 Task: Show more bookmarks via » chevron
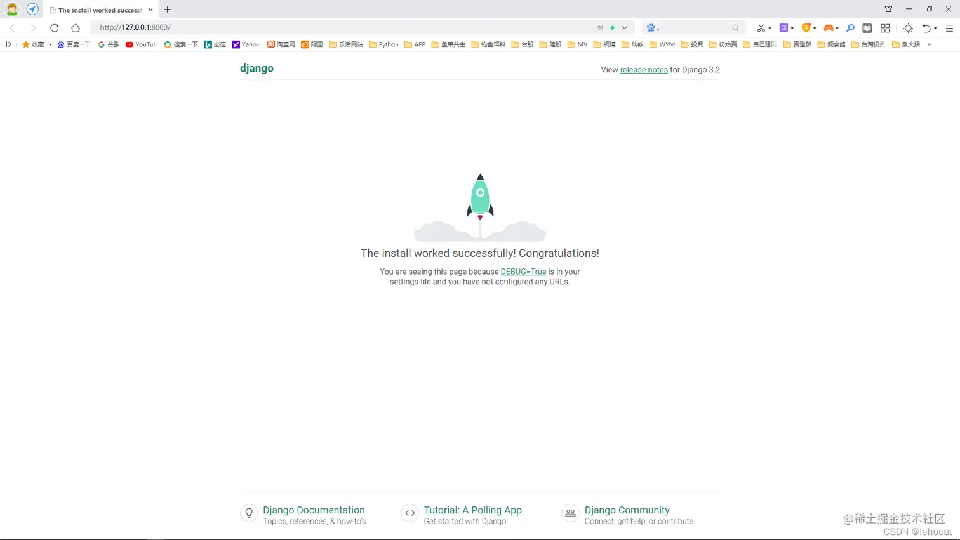(x=929, y=44)
